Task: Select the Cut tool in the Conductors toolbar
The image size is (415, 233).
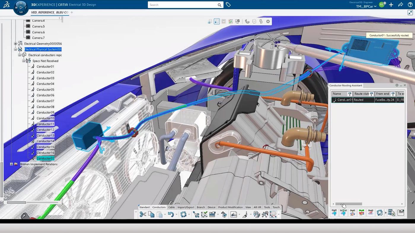Action: point(143,214)
